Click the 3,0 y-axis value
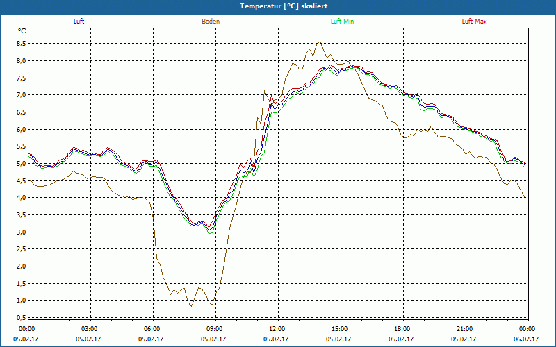556x347 pixels. click(21, 232)
